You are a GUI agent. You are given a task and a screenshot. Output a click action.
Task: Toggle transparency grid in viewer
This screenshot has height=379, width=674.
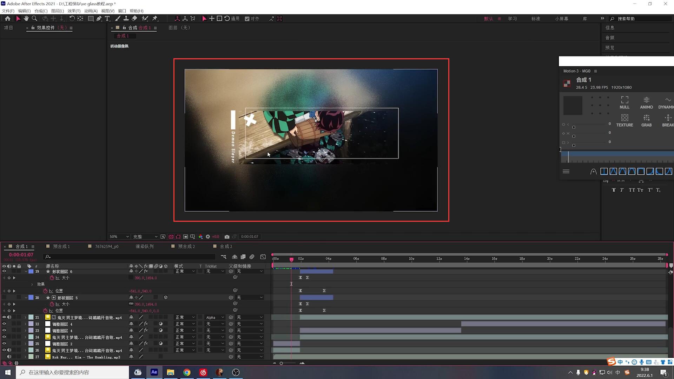click(x=171, y=237)
